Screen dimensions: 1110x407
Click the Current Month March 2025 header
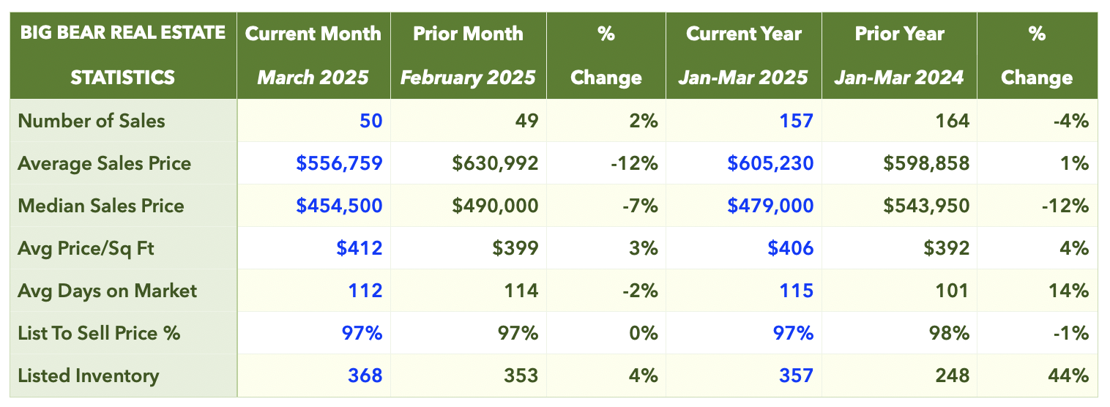(313, 56)
